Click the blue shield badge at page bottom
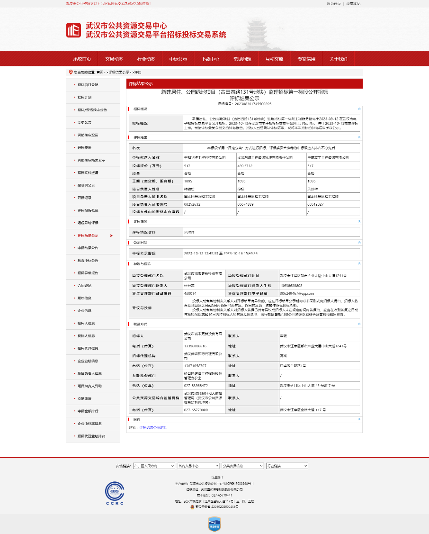This screenshot has width=429, height=534. 214,523
